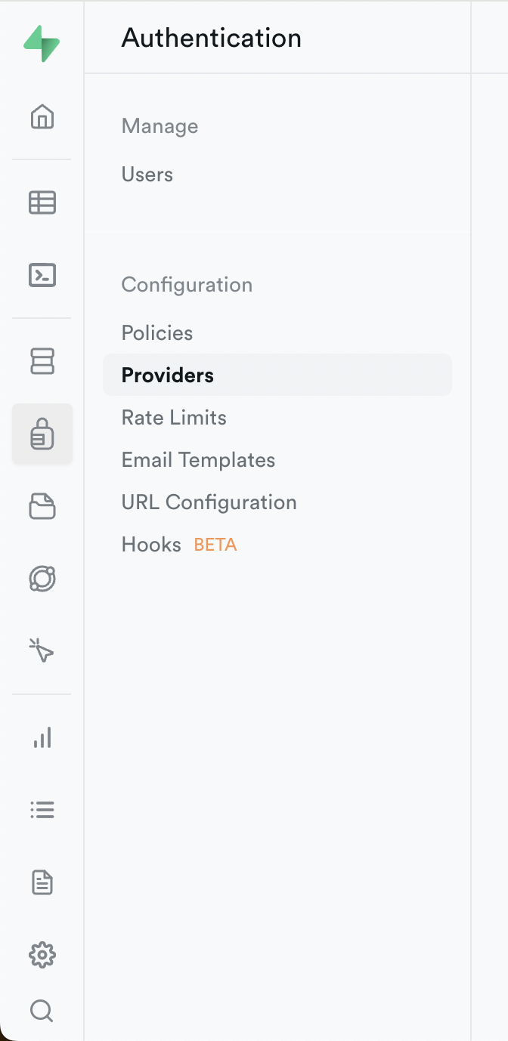Open the SQL Editor terminal icon
This screenshot has height=1041, width=508.
point(42,275)
